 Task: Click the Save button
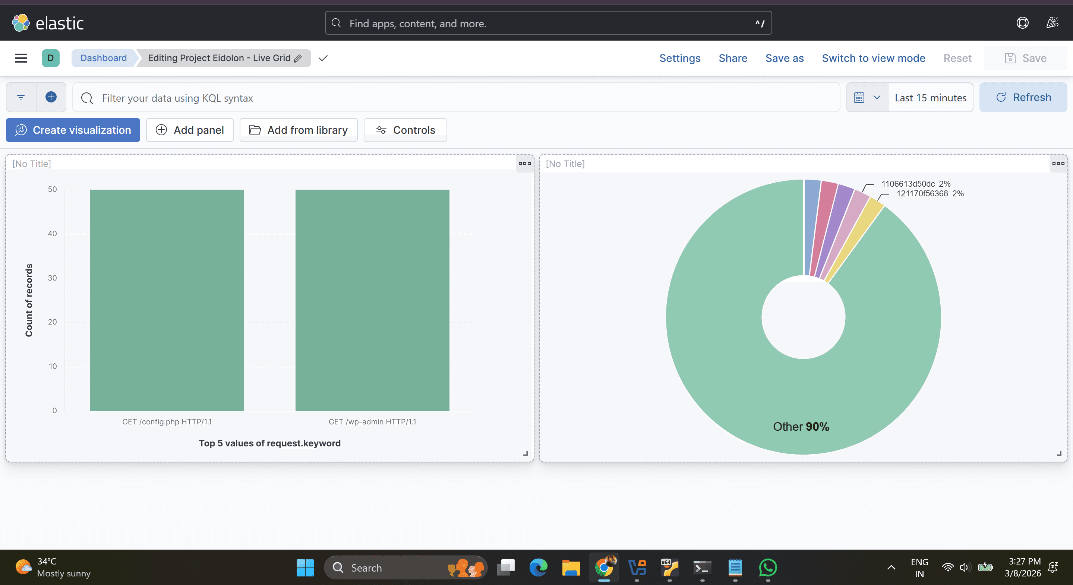[x=1025, y=58]
